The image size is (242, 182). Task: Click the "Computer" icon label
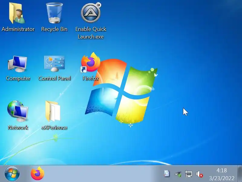click(x=18, y=78)
